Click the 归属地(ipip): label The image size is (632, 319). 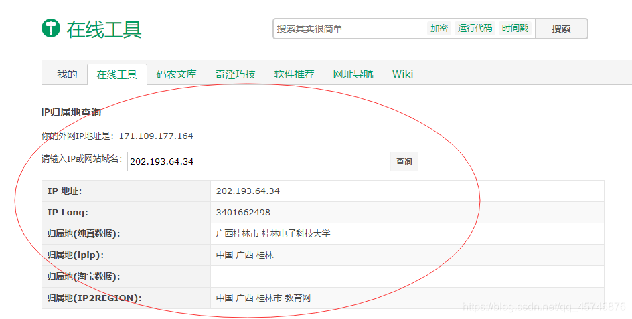[76, 255]
